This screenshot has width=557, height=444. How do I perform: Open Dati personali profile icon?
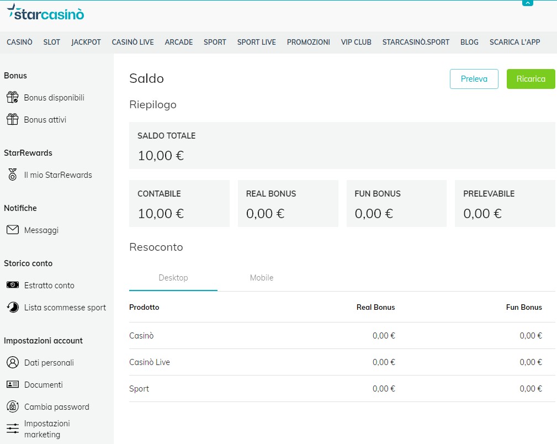point(13,362)
